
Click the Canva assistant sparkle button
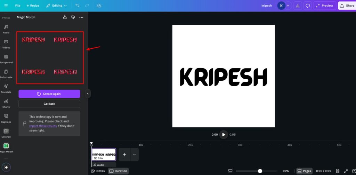point(6,167)
